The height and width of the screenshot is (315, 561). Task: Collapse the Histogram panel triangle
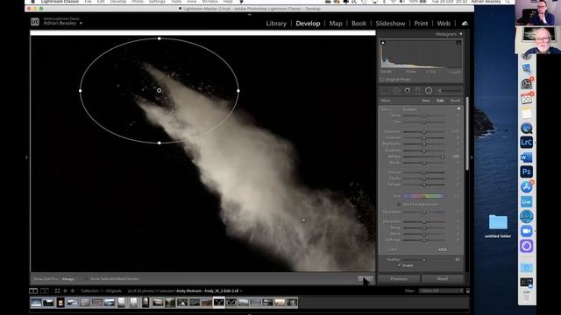pos(461,34)
